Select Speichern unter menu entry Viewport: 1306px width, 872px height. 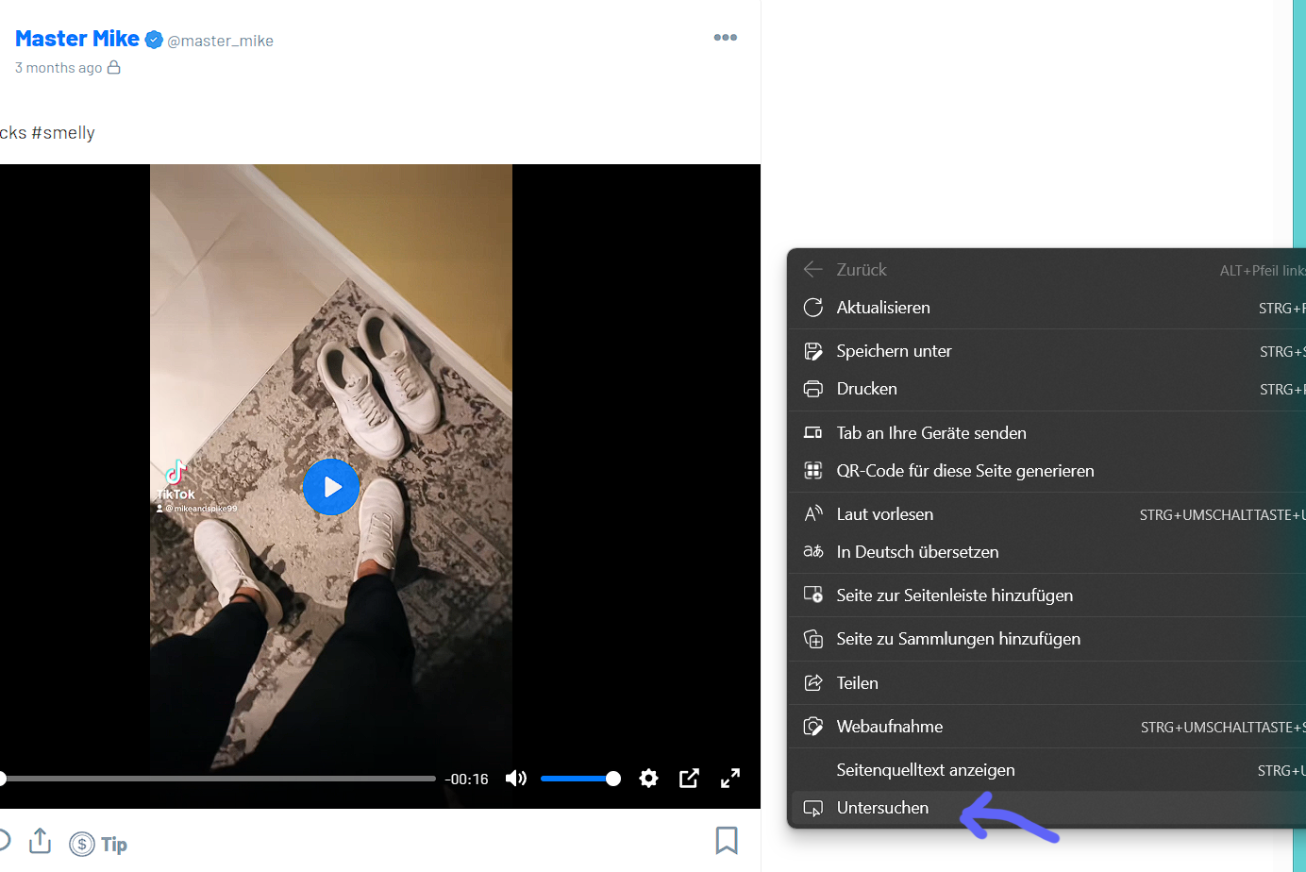pos(894,351)
